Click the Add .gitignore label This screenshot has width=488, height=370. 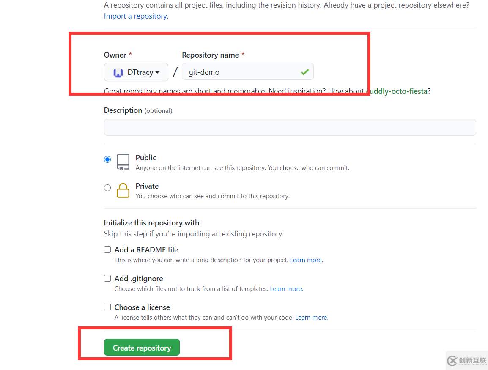tap(139, 279)
